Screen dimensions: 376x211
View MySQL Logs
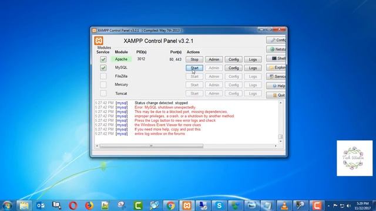click(x=253, y=68)
